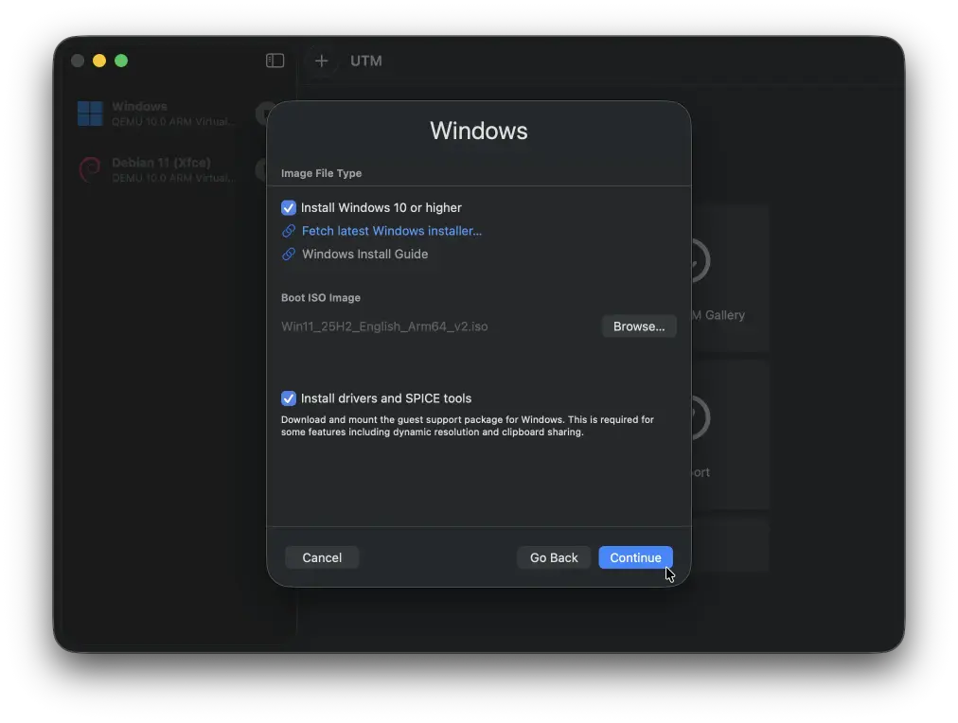Open Fetch latest Windows installer link
Screen dimensions: 958x723
point(392,231)
